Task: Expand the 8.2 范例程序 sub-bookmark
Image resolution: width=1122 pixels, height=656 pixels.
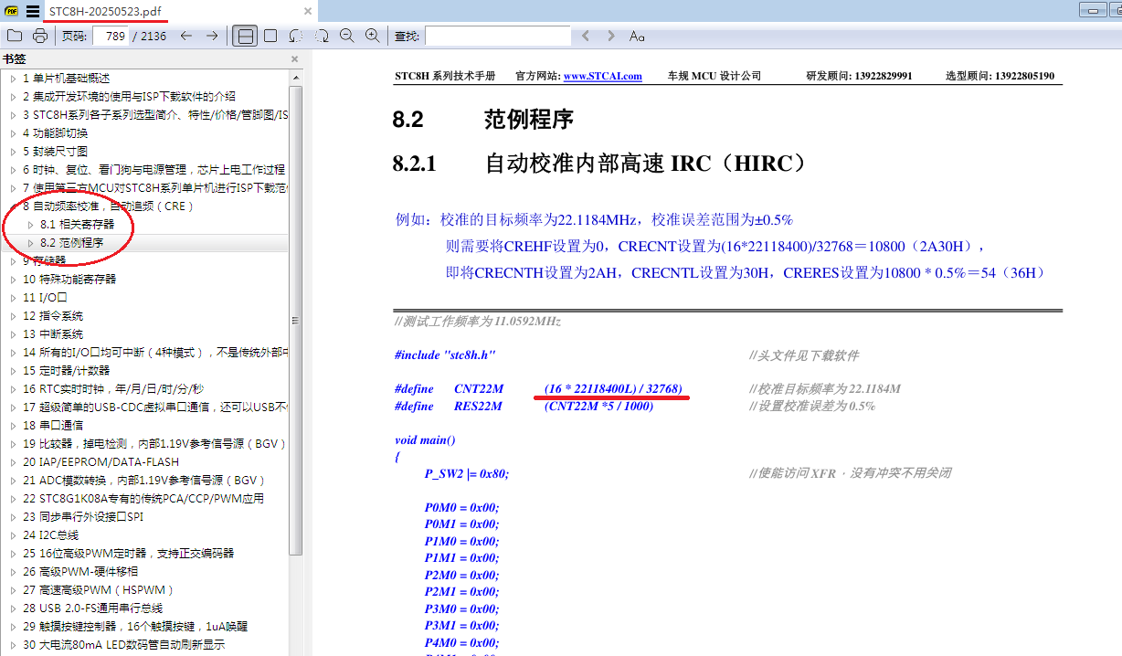Action: pos(31,242)
